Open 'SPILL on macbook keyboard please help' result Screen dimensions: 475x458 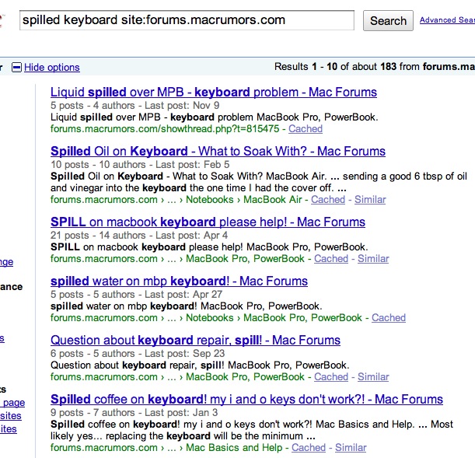208,222
